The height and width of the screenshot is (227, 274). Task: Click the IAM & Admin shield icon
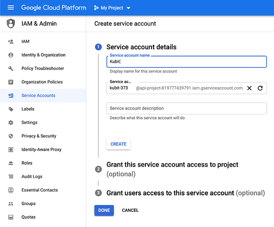click(x=11, y=23)
